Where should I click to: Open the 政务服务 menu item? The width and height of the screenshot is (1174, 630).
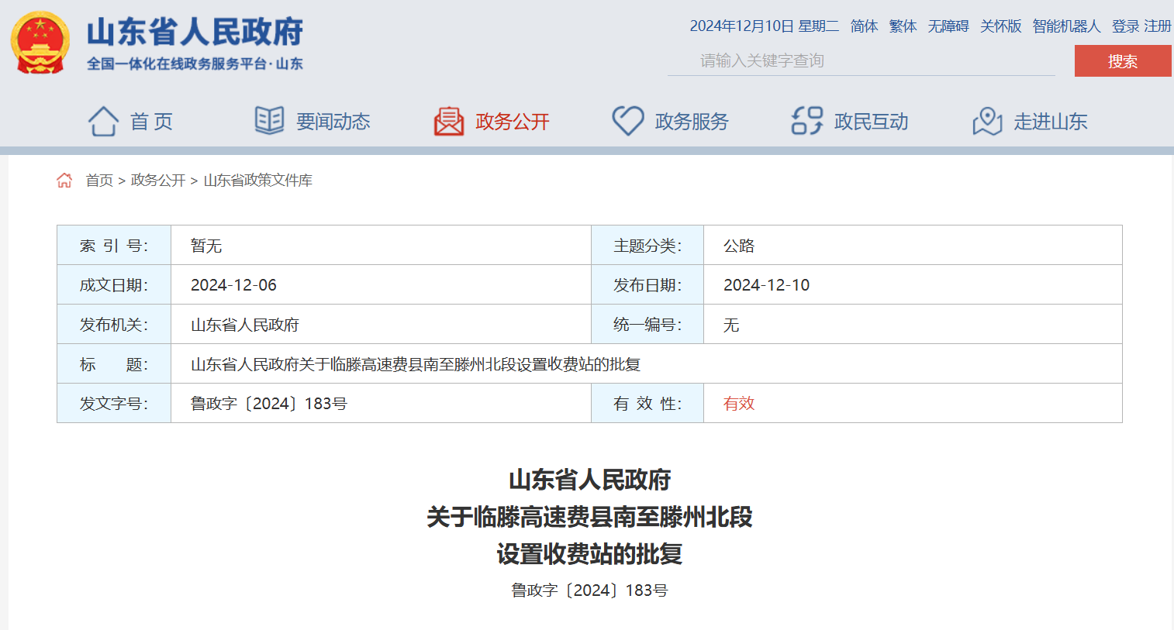(x=692, y=122)
